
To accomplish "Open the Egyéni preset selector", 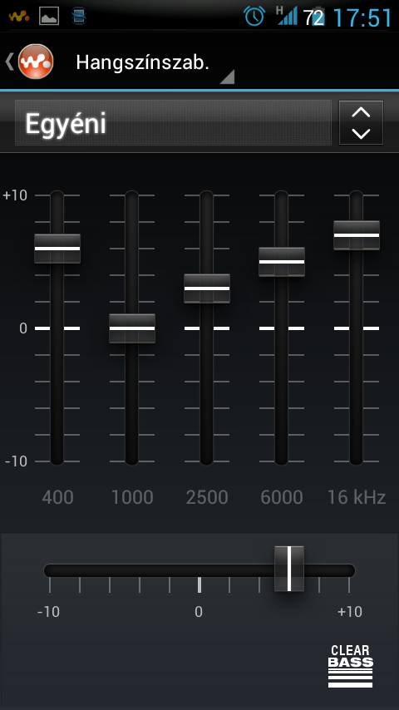I will [x=173, y=123].
